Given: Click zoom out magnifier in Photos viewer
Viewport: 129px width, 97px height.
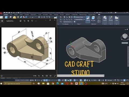Looking at the screenshot, I should point(39,76).
